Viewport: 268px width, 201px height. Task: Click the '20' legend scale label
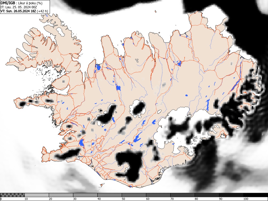(x=50, y=199)
